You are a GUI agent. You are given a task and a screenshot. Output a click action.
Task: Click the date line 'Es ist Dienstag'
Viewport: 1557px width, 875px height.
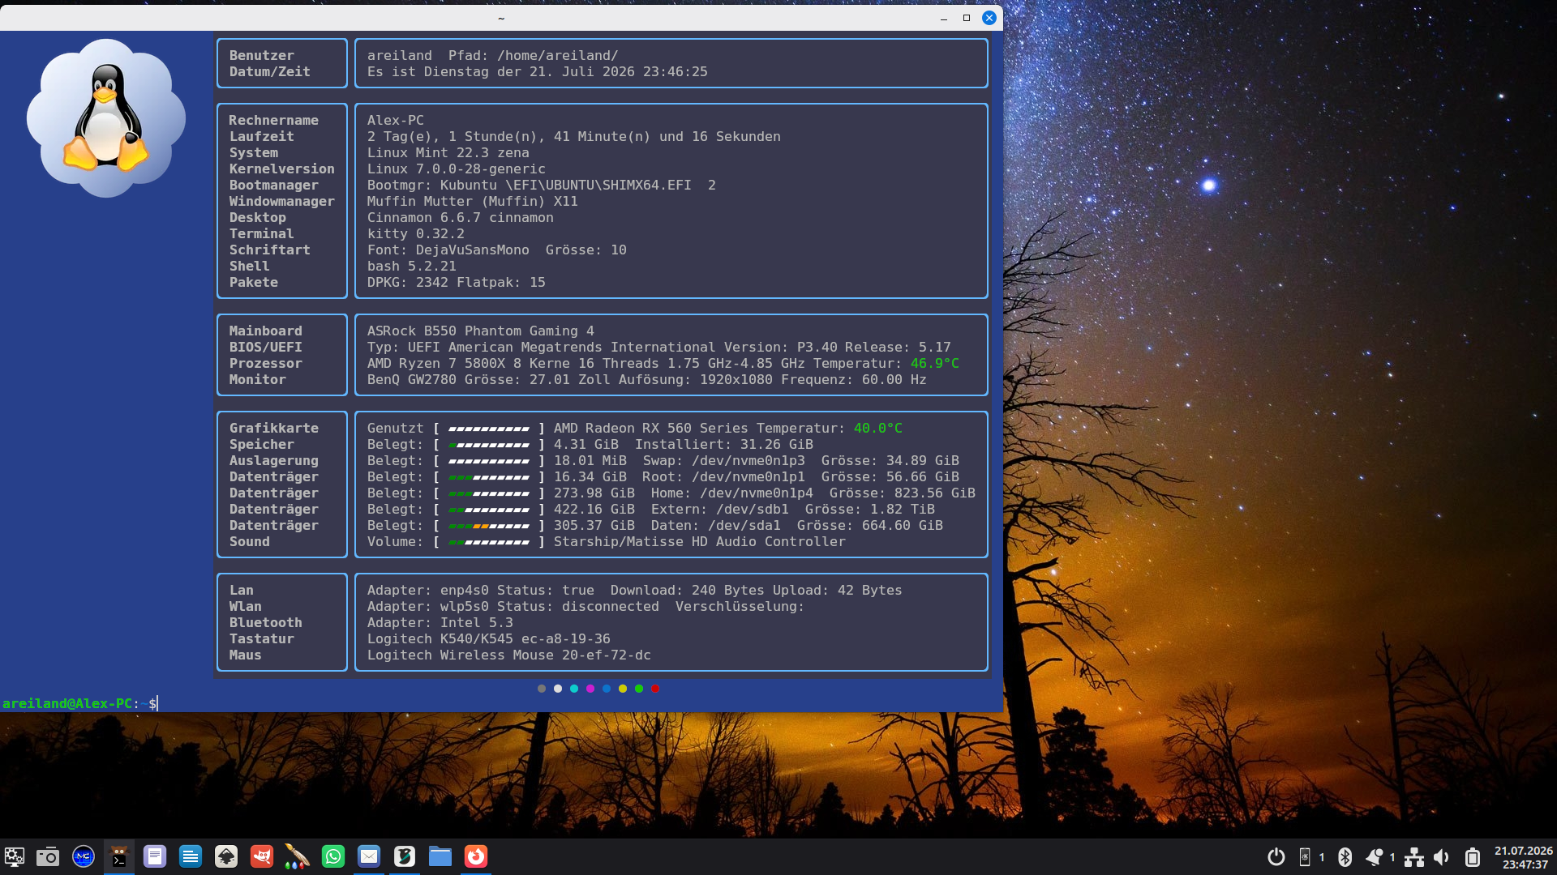point(537,72)
